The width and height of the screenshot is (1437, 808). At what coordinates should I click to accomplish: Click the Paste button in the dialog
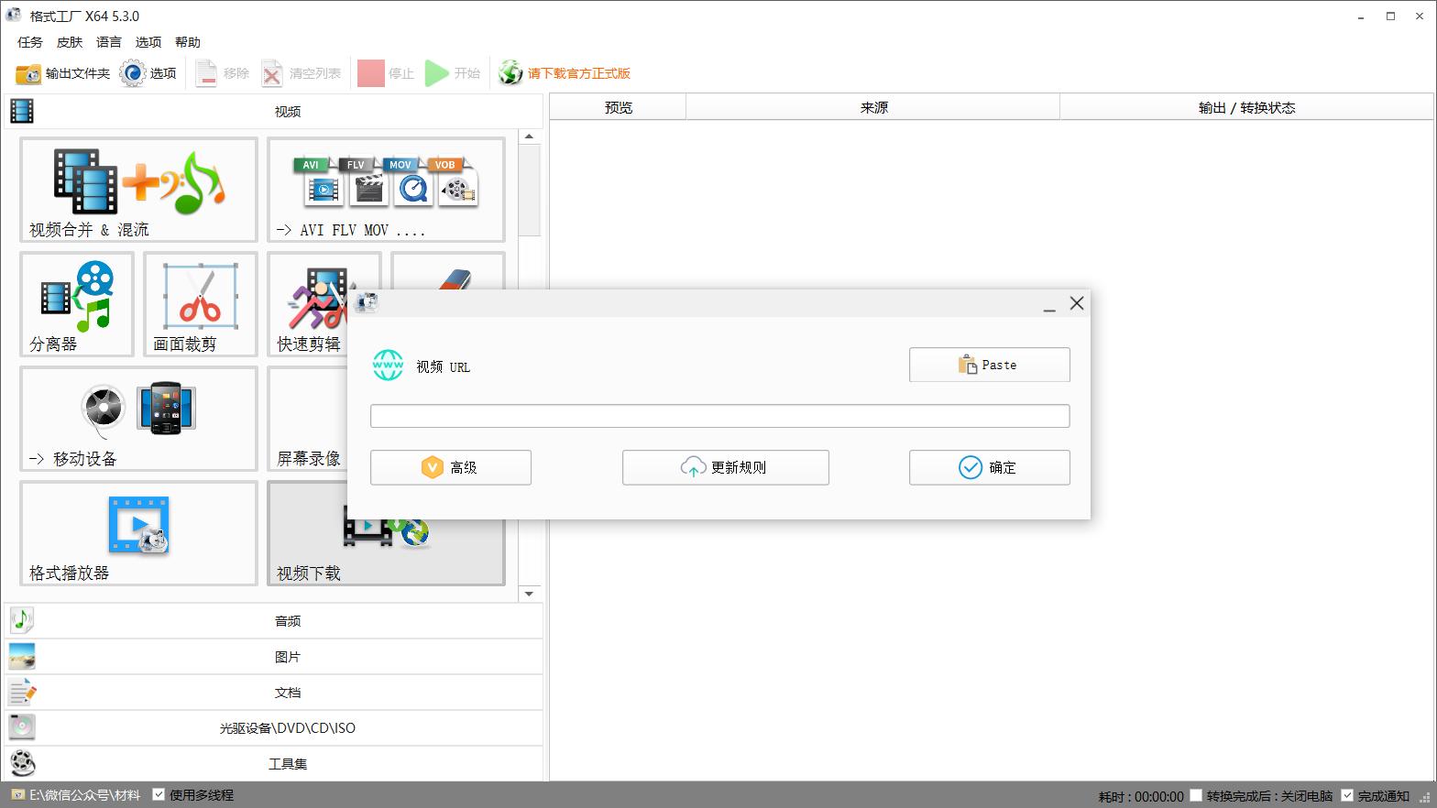point(990,365)
